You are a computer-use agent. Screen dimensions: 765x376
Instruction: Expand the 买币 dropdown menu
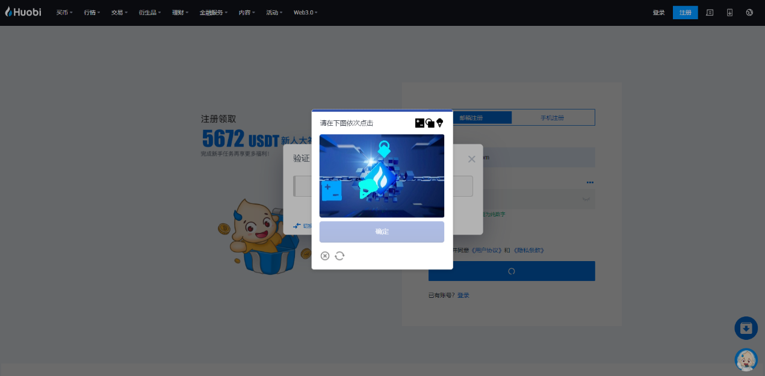coord(64,13)
